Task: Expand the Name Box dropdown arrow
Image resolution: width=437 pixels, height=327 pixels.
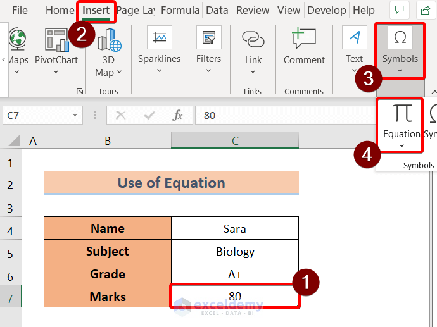Action: click(75, 115)
